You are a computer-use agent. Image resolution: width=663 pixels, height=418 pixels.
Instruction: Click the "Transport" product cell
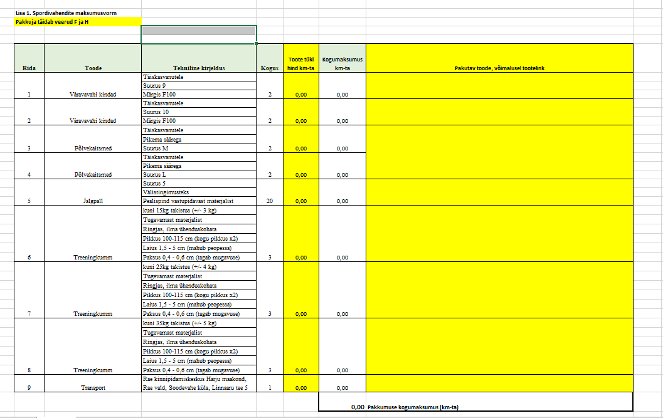[x=93, y=388]
